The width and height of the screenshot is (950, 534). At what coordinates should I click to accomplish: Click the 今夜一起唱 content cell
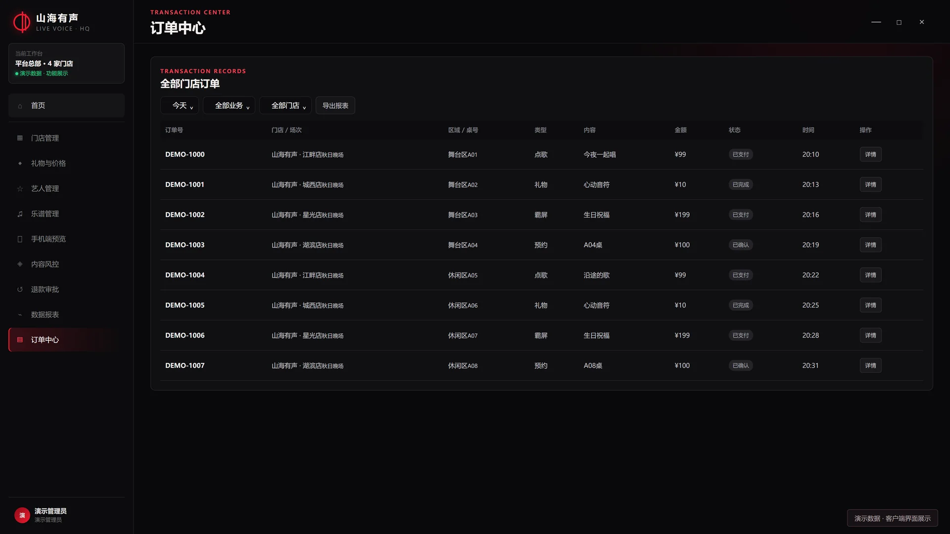[x=600, y=154]
